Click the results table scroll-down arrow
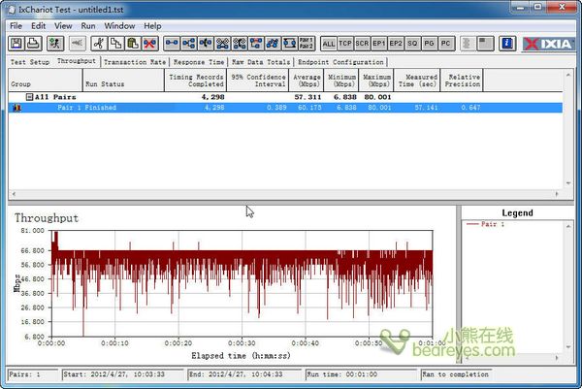The height and width of the screenshot is (389, 582). tap(568, 183)
